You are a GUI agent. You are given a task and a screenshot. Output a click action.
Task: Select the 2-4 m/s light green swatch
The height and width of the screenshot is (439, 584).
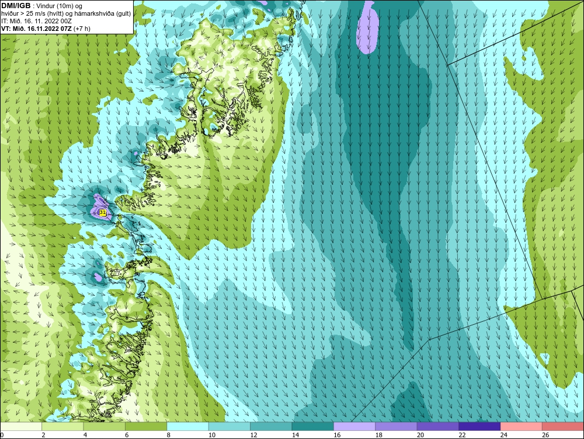click(x=62, y=426)
